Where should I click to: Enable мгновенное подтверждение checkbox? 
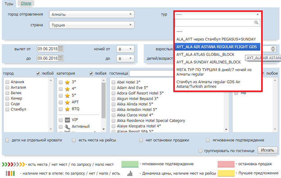coord(208,140)
